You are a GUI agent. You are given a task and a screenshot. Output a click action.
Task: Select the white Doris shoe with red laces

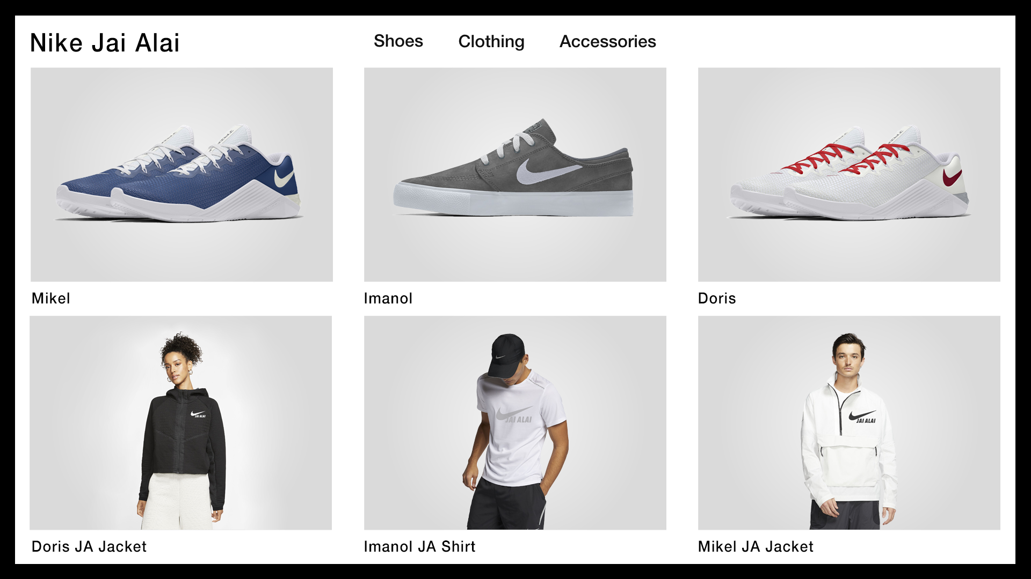click(849, 174)
